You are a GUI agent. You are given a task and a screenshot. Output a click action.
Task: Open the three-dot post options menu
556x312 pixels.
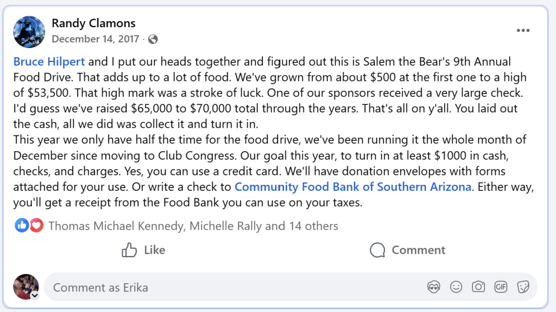[x=523, y=30]
